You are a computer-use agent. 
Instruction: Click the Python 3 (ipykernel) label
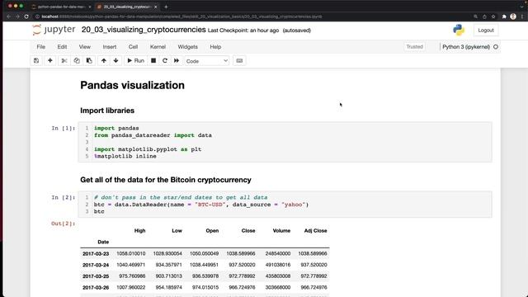[466, 47]
